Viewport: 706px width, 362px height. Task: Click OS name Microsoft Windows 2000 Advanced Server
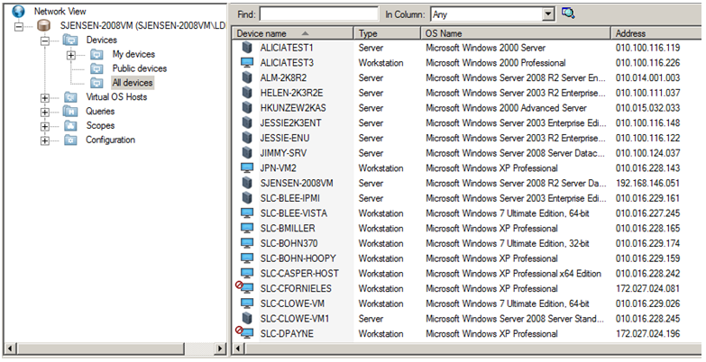pos(506,108)
